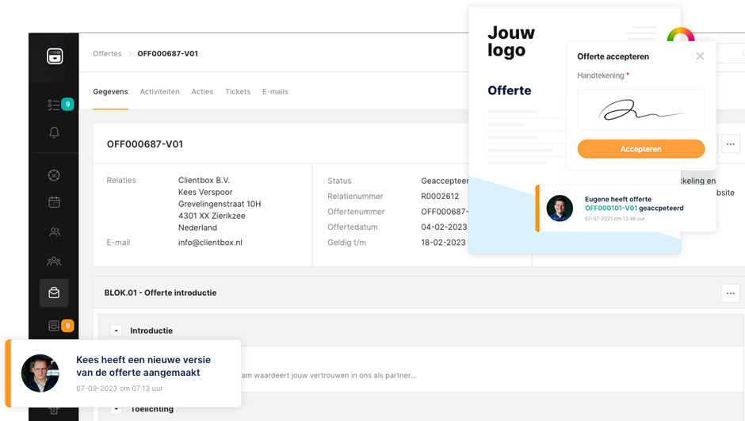
Task: Switch to the Tickets tab
Action: [x=238, y=92]
